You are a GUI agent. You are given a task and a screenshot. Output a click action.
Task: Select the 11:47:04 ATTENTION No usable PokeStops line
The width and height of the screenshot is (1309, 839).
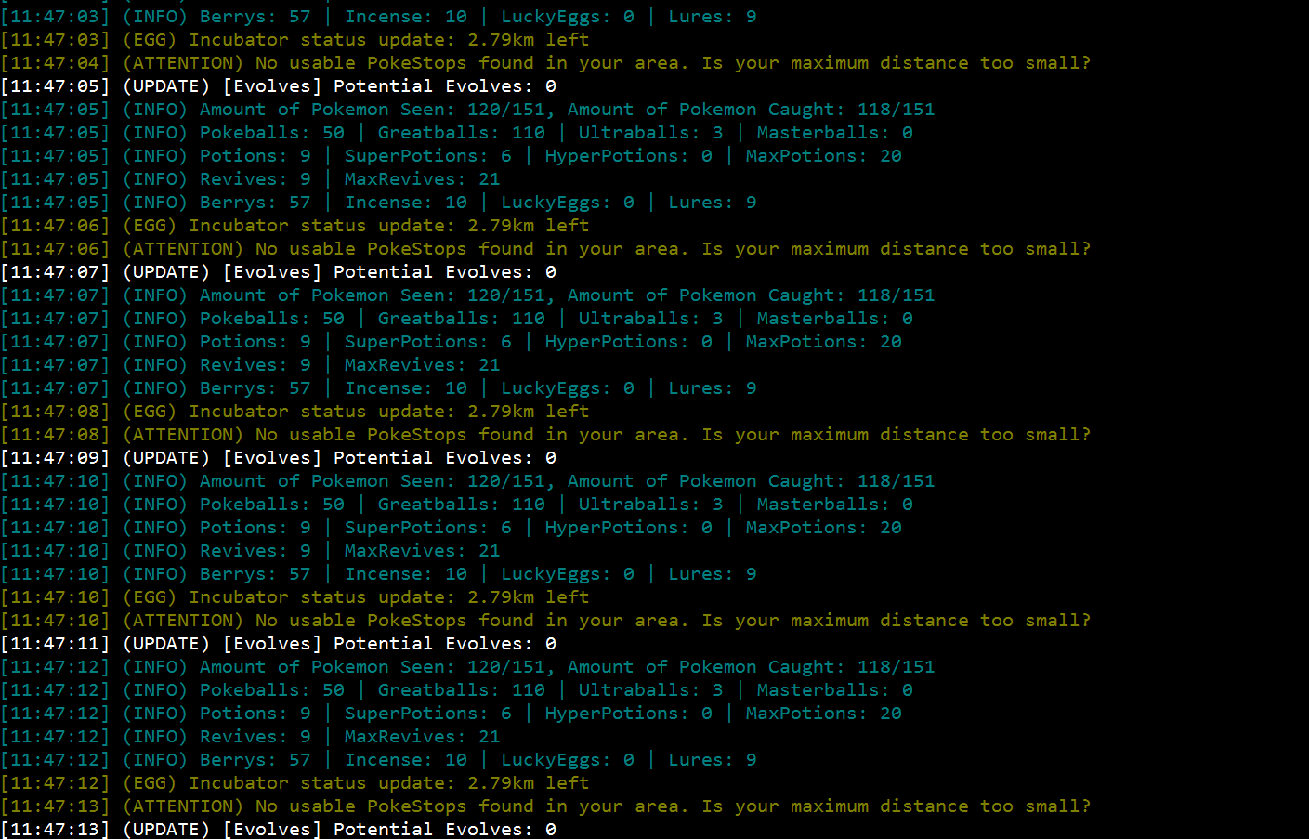[545, 63]
